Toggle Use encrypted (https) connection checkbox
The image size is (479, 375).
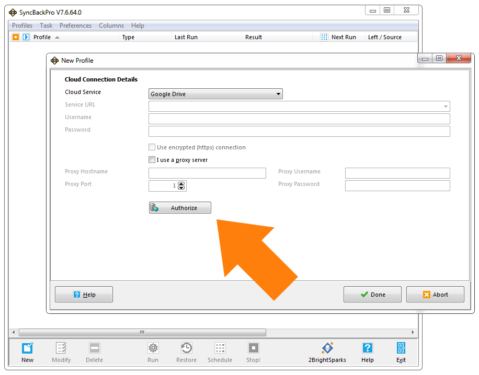coord(152,147)
